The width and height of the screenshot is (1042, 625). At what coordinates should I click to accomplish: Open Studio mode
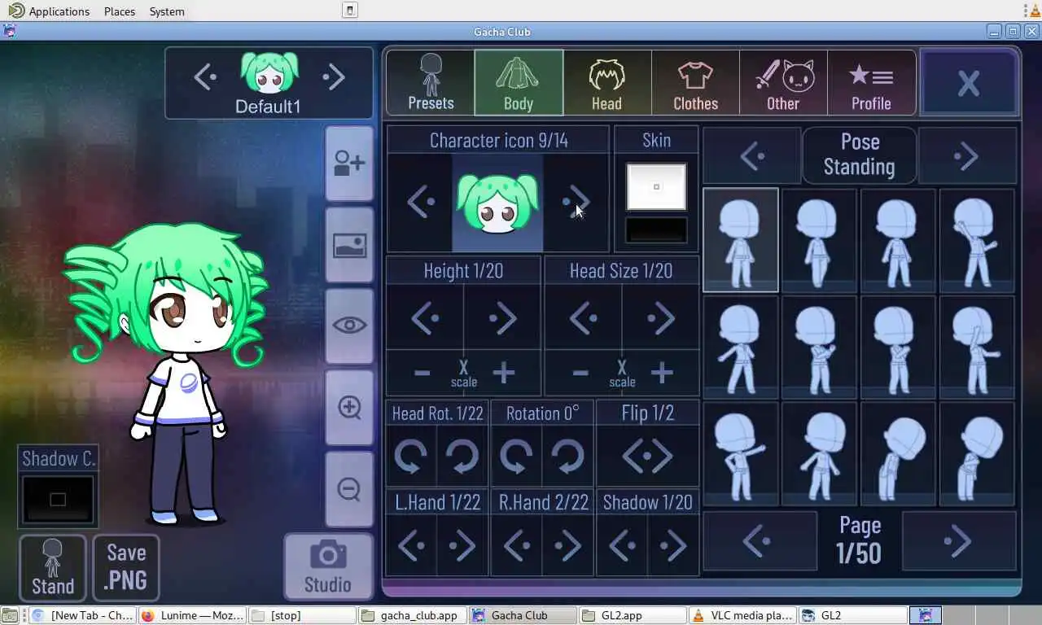tap(328, 567)
